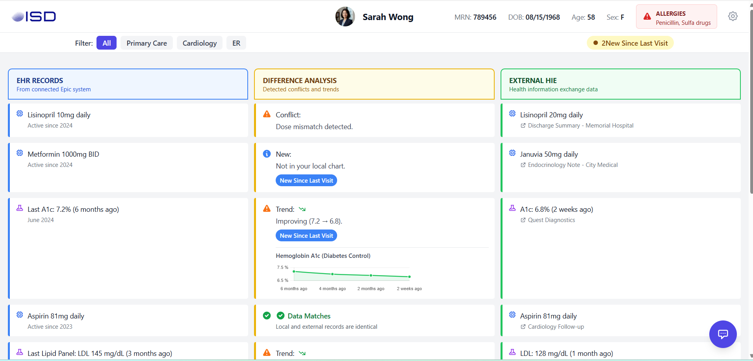Activate the Primary Care filter tab
The width and height of the screenshot is (753, 361).
coord(146,43)
